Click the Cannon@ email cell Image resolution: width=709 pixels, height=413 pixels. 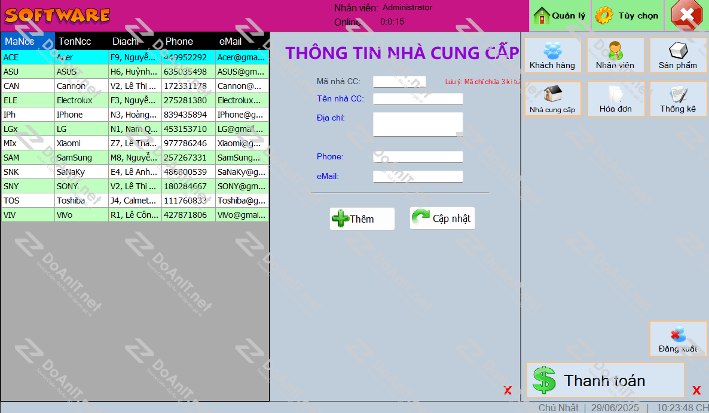click(242, 86)
